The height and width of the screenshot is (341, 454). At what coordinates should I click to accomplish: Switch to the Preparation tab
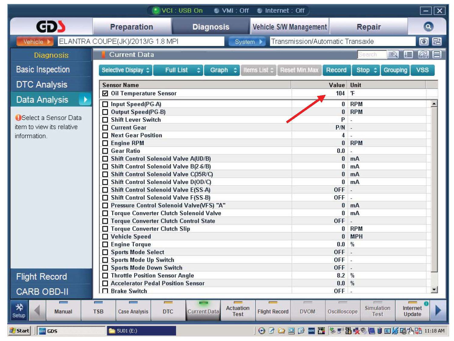pyautogui.click(x=132, y=27)
